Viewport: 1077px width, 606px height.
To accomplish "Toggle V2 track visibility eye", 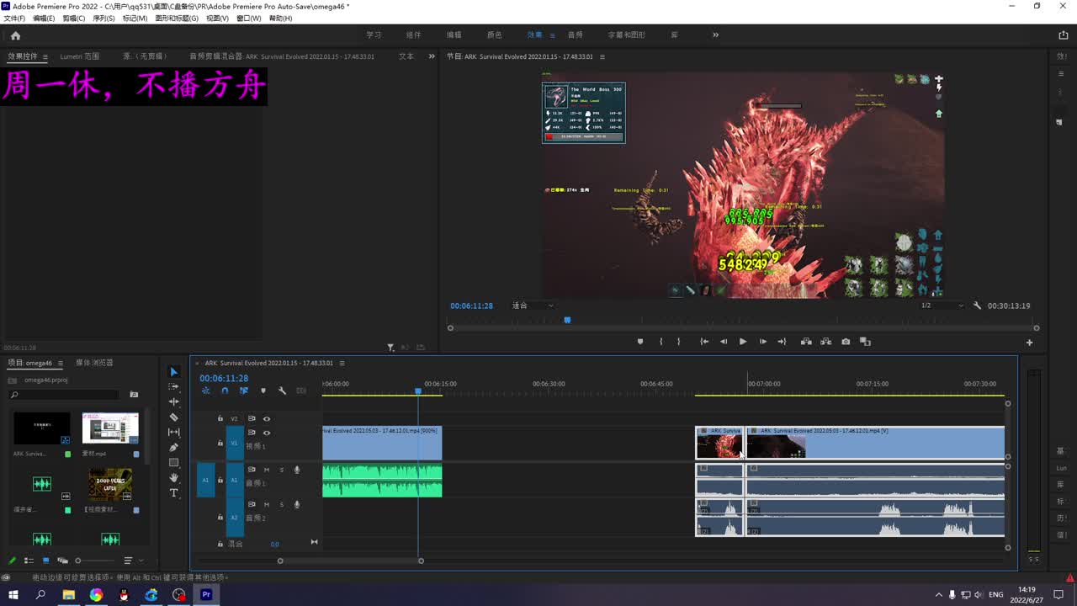I will pyautogui.click(x=267, y=418).
